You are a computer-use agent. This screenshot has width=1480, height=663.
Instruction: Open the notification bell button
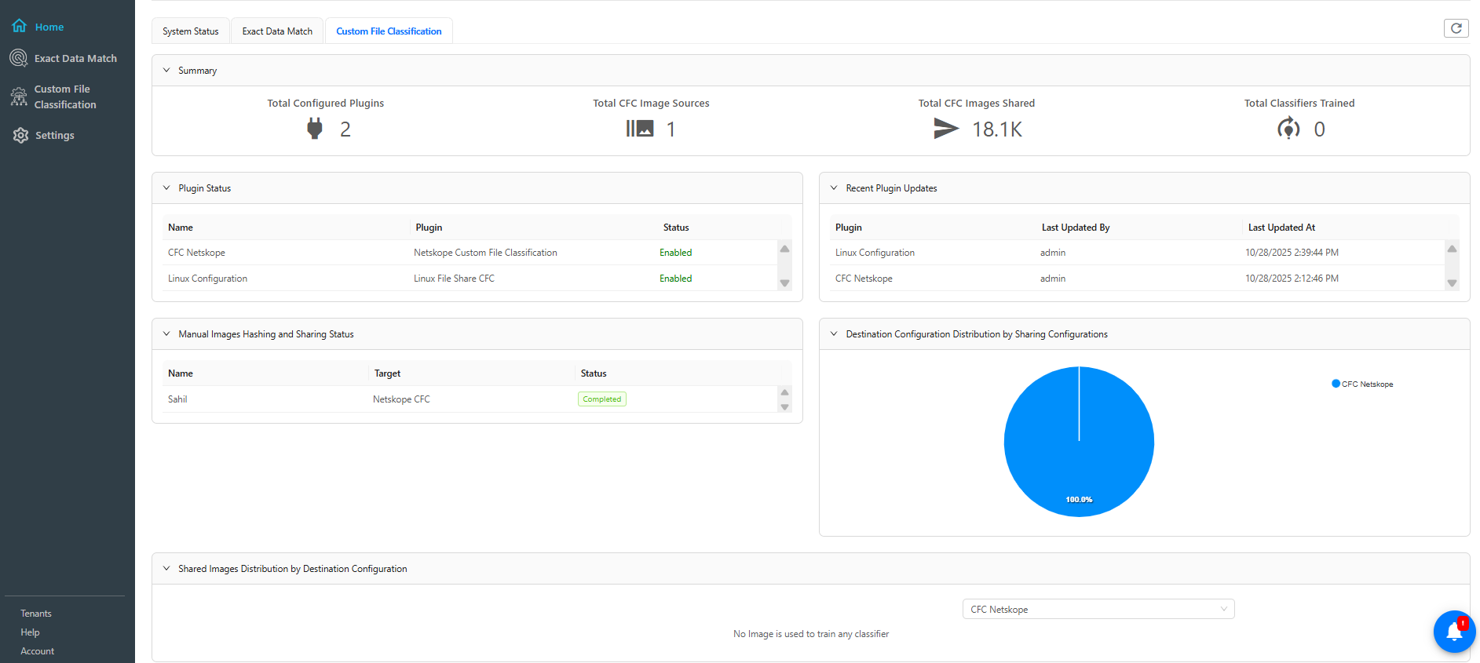[x=1454, y=632]
